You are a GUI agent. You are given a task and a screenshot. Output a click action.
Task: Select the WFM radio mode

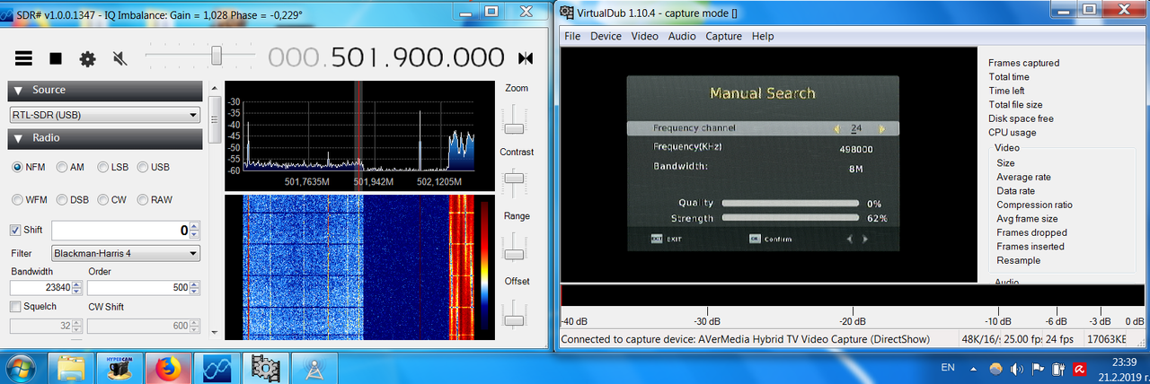(29, 199)
